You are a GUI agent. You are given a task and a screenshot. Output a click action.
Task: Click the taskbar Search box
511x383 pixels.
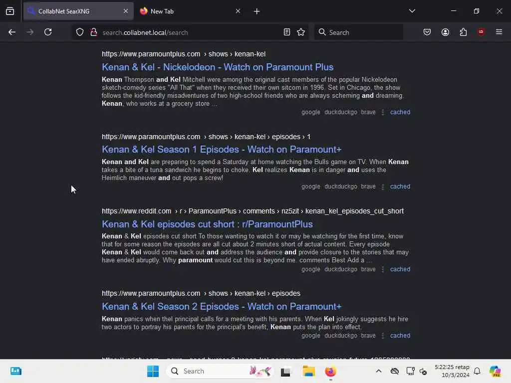click(x=221, y=371)
